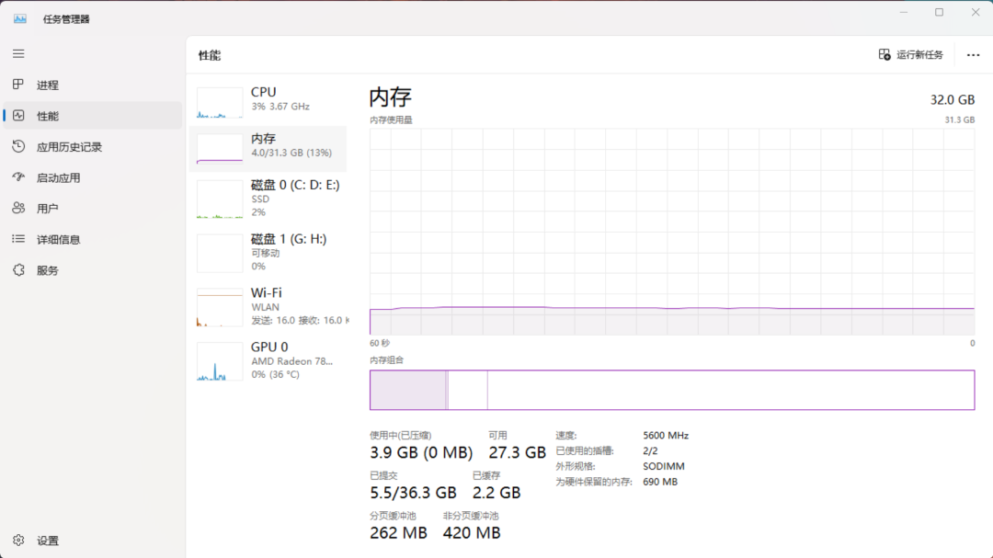The image size is (993, 558).
Task: Click the 运行新任务 button label
Action: pos(919,55)
